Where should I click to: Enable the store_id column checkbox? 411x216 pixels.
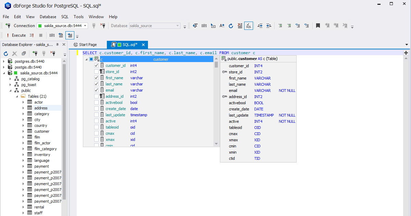97,71
